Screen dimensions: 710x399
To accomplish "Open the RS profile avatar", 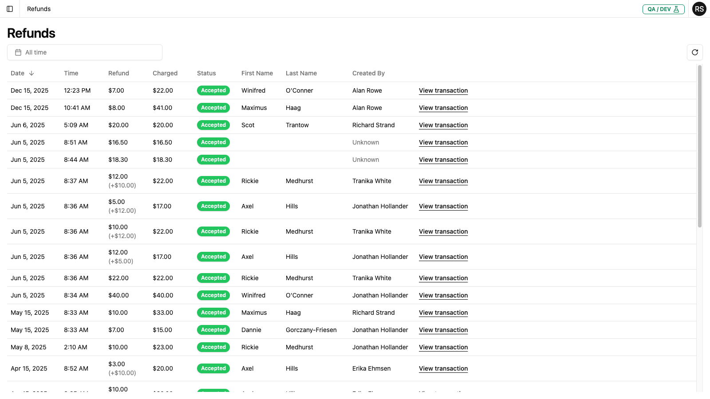I will click(699, 9).
